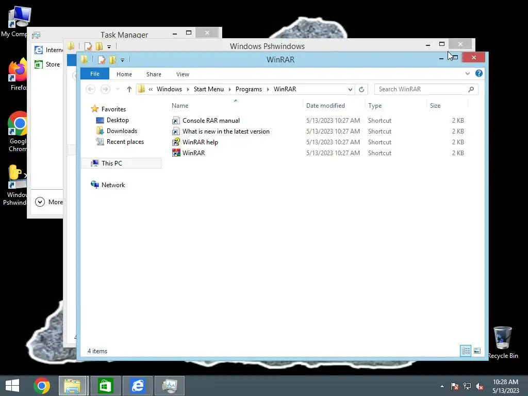Open Google Chrome from the taskbar
This screenshot has width=528, height=396.
42,386
